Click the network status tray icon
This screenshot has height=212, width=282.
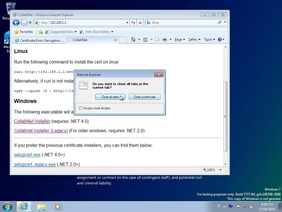pos(245,207)
